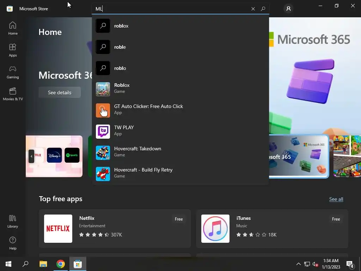Click the Hovercraft Build Fly Retry icon
Image resolution: width=361 pixels, height=271 pixels.
[x=103, y=174]
